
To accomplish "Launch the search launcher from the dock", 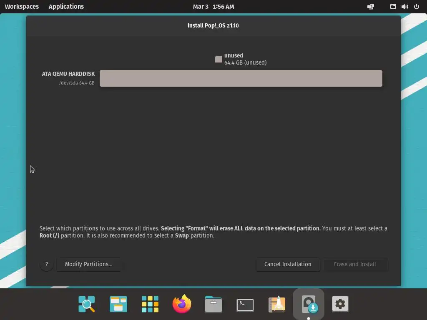I will point(87,304).
